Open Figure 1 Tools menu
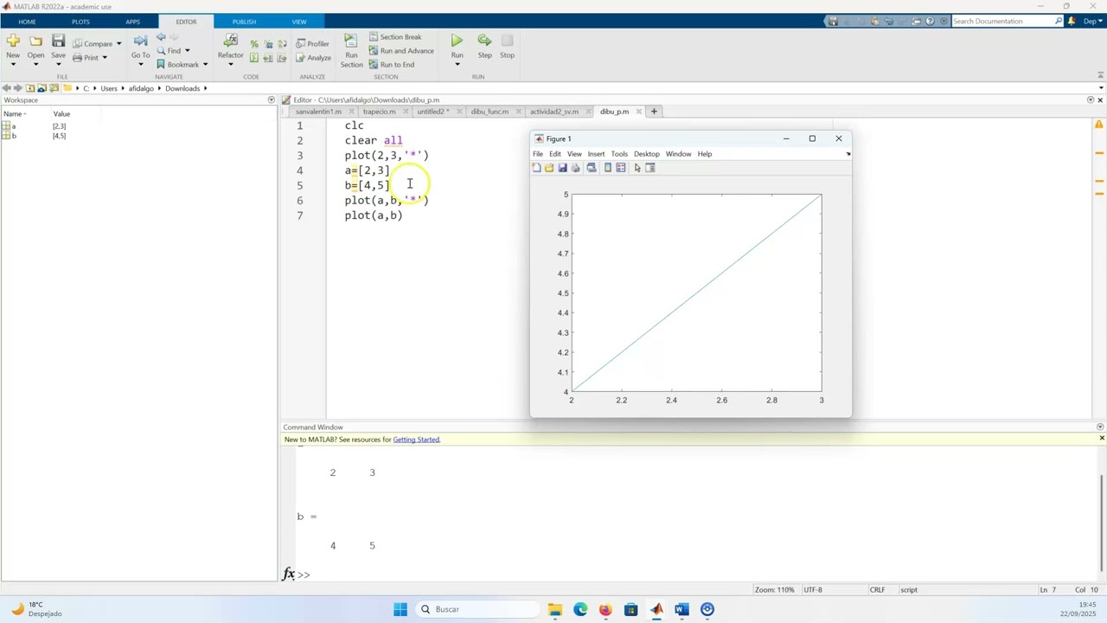This screenshot has width=1107, height=623. pyautogui.click(x=619, y=154)
